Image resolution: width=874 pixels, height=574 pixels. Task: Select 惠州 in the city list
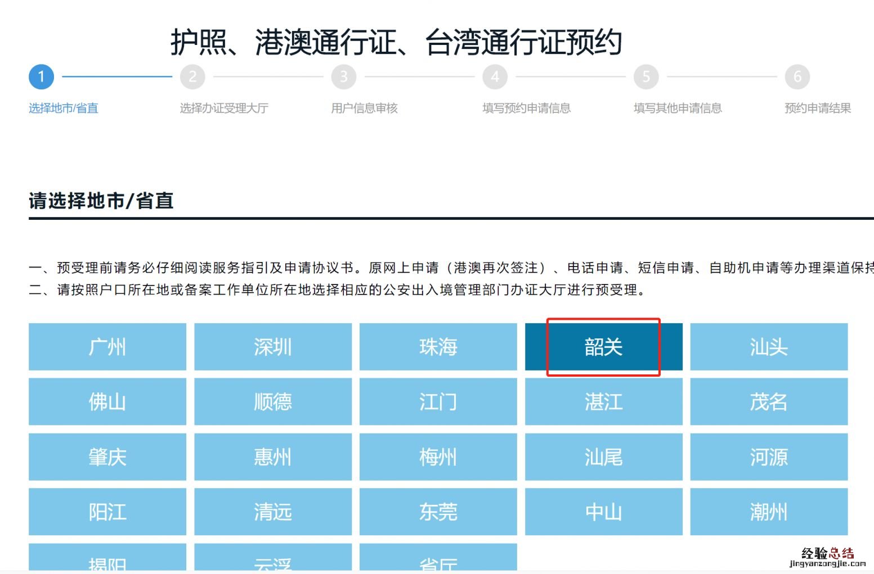[273, 457]
